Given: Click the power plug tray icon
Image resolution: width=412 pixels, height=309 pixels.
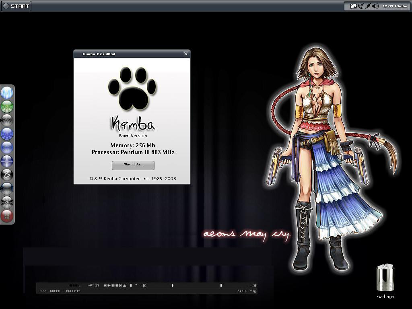Looking at the screenshot, I should point(368,6).
